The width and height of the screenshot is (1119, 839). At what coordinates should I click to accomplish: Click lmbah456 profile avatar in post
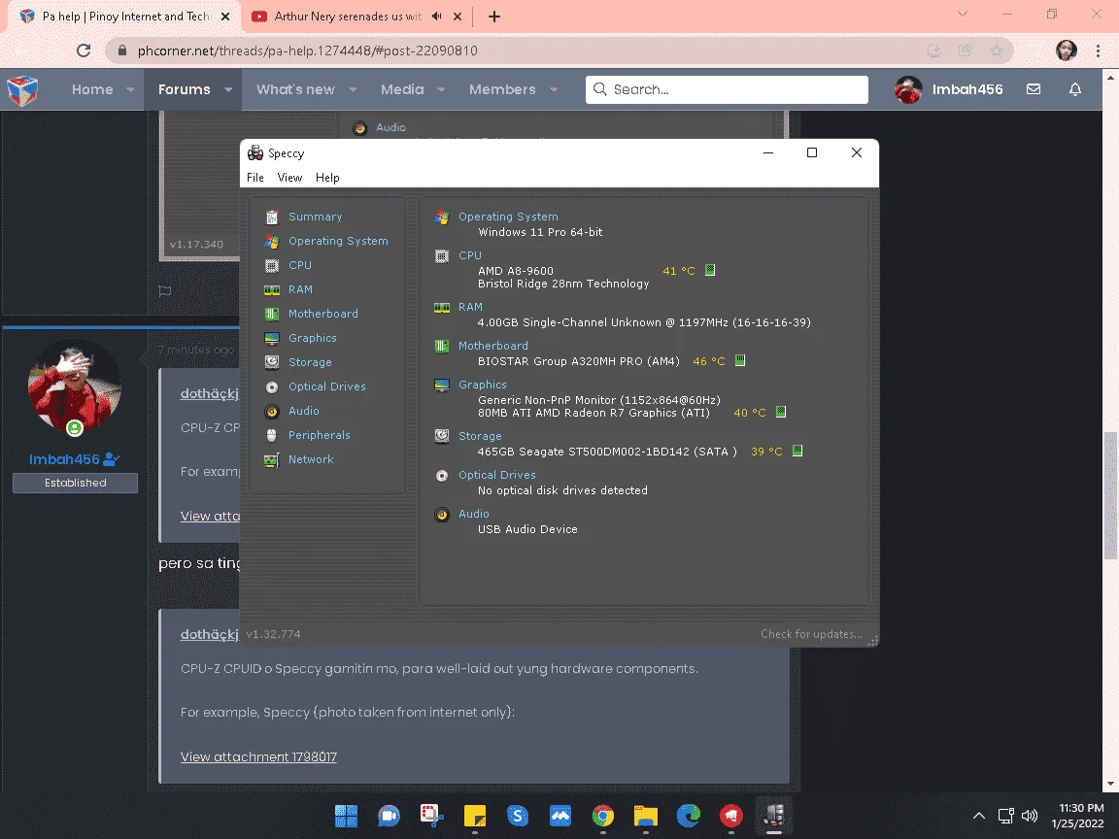74,386
